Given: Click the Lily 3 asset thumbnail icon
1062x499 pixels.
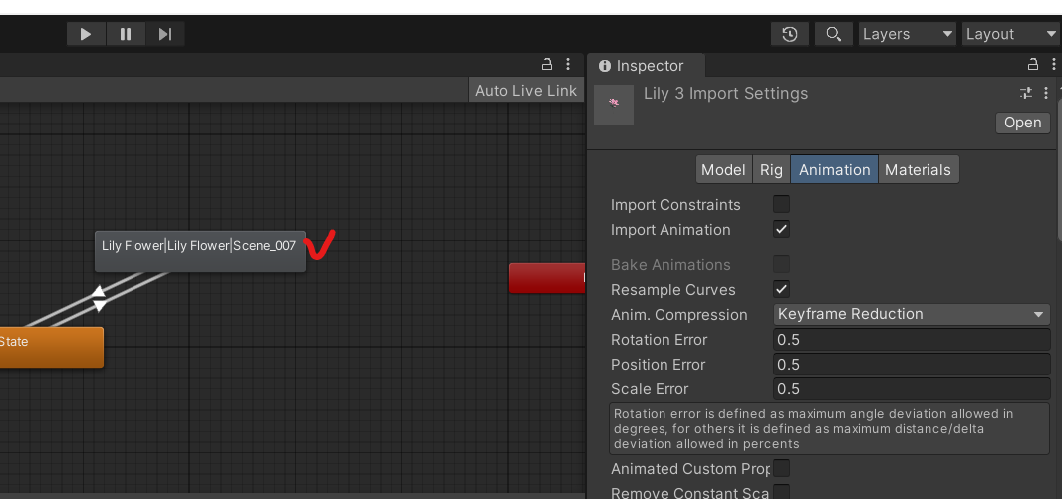Looking at the screenshot, I should (614, 105).
